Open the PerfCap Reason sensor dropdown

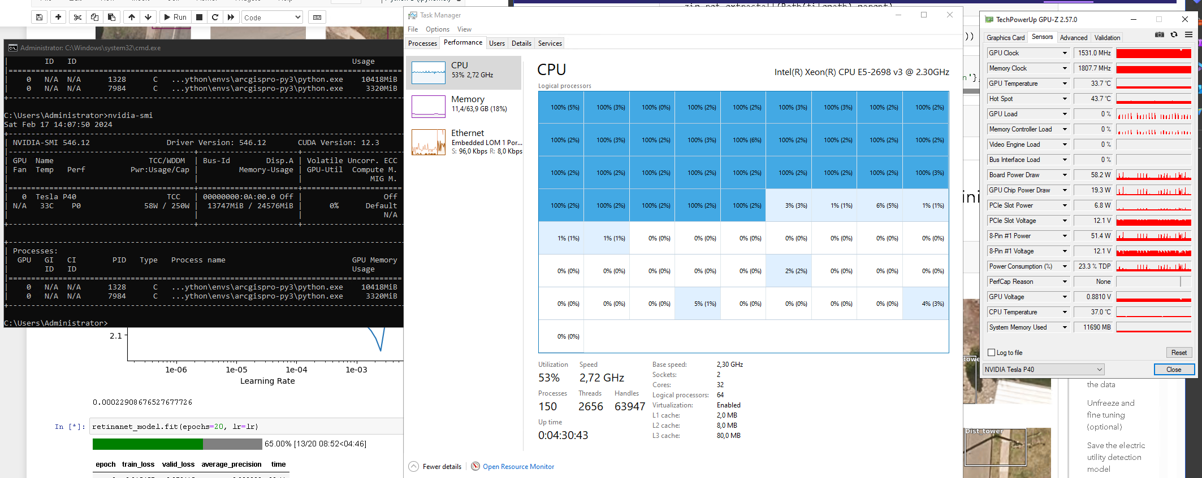tap(1065, 282)
